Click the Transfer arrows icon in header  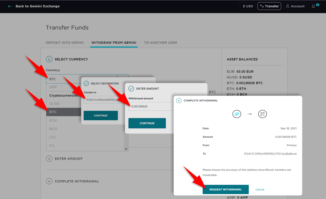point(262,6)
